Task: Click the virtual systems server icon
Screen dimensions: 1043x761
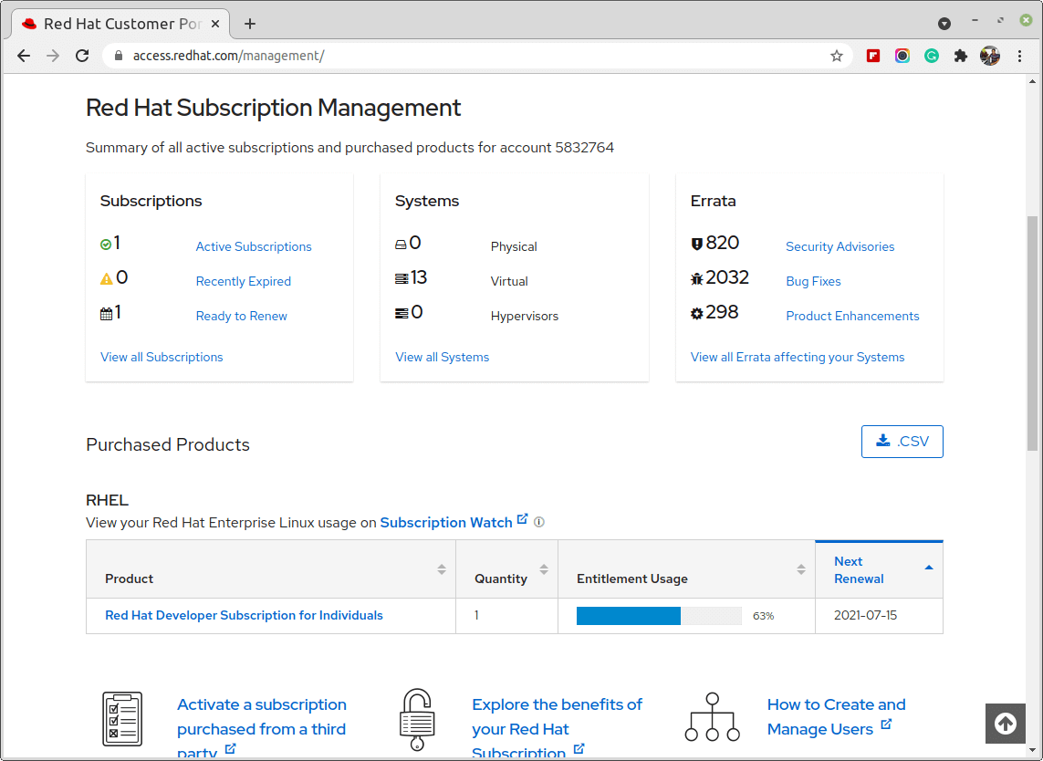Action: 402,278
